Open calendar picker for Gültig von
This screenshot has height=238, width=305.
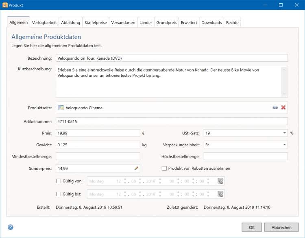coord(220,181)
